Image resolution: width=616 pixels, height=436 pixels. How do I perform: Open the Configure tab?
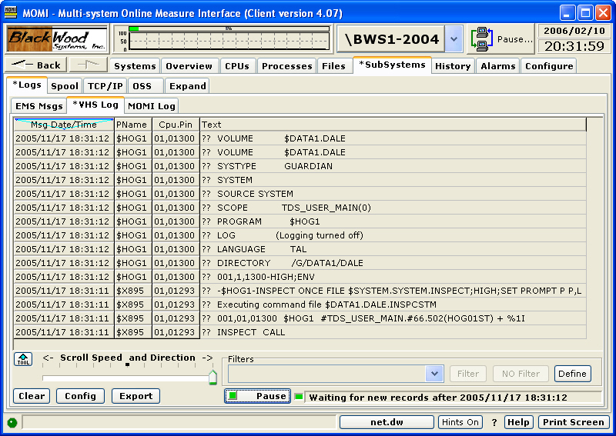(549, 66)
